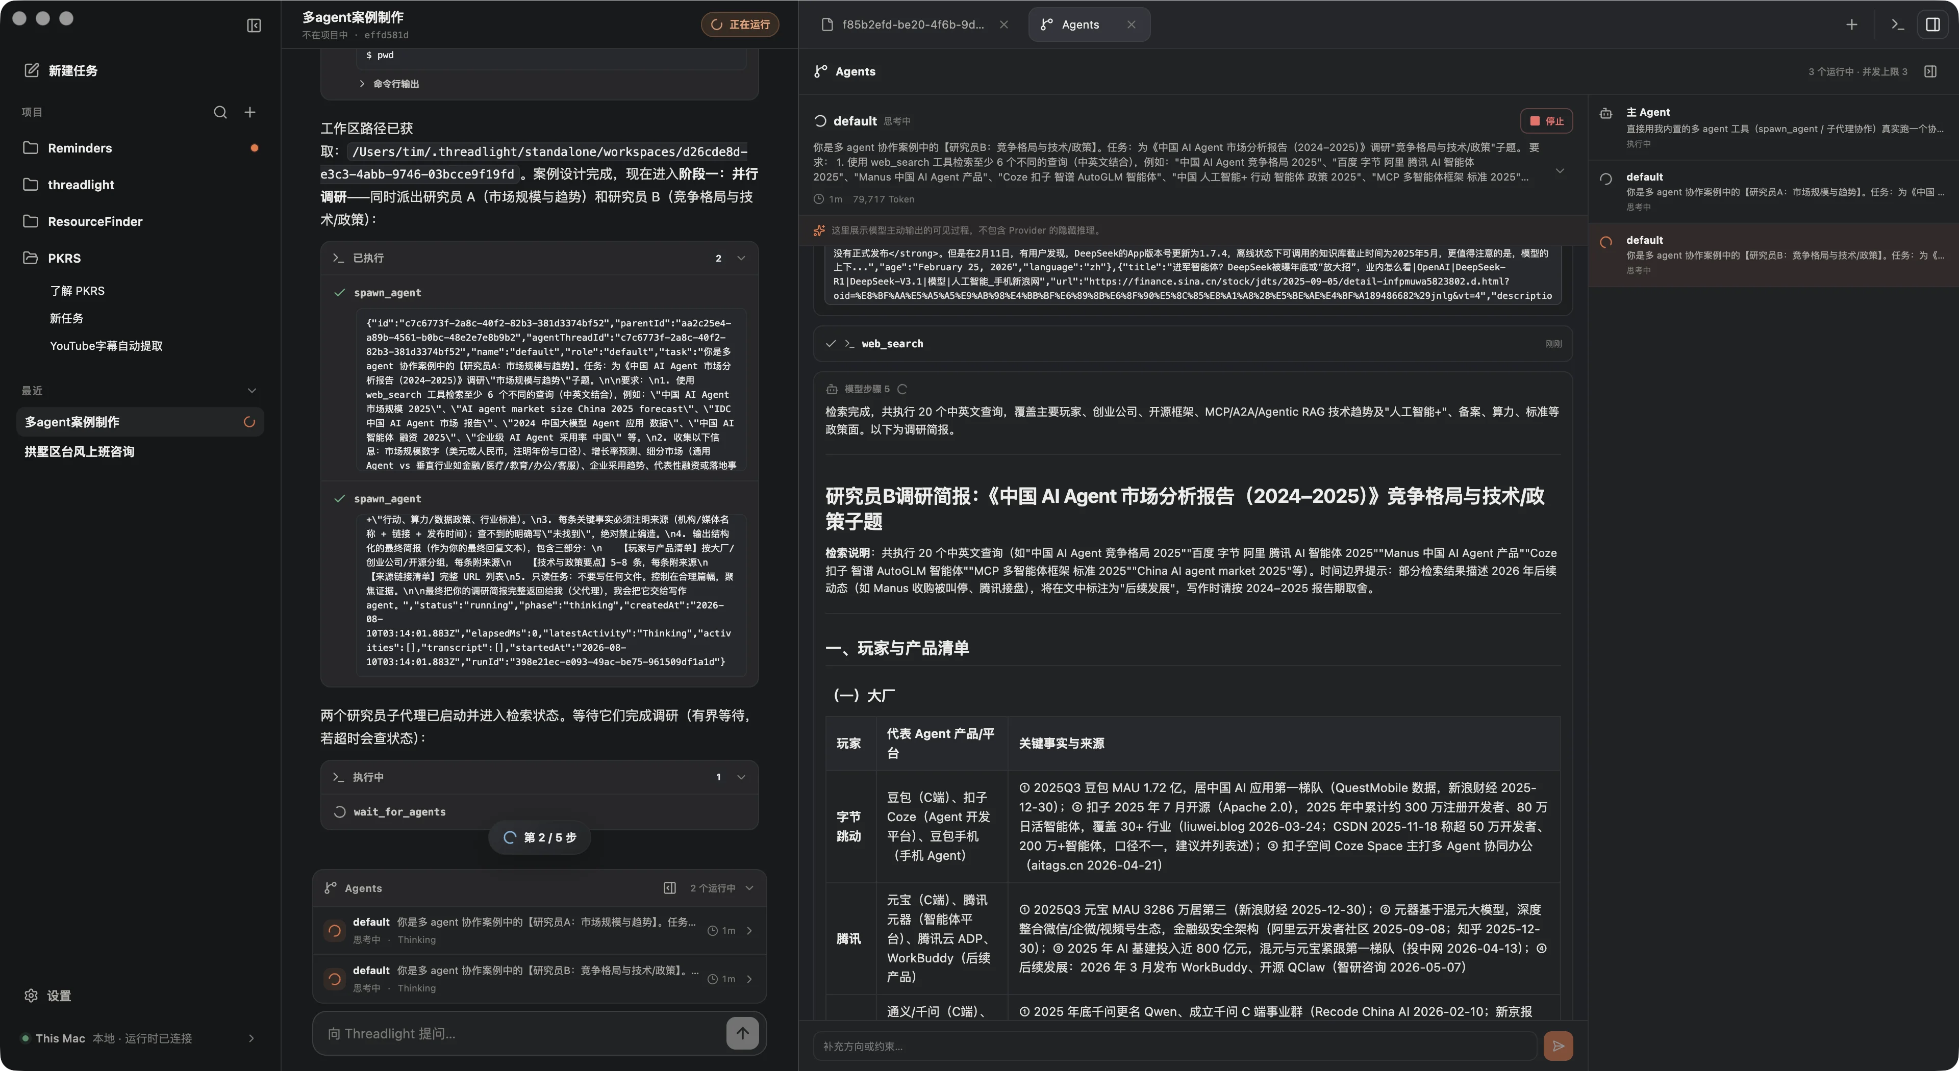The height and width of the screenshot is (1071, 1959).
Task: Open the 了解 PKRS task
Action: point(77,290)
